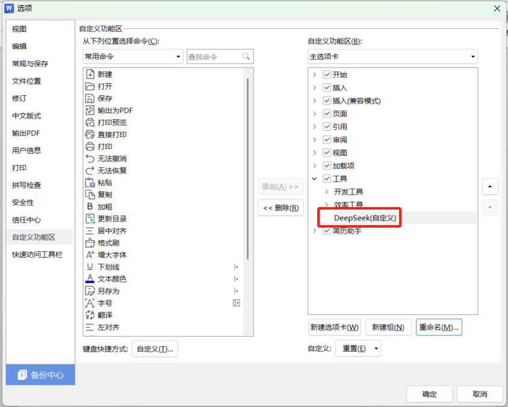Open the 编辑 options page
Screen dimensions: 508x407
pyautogui.click(x=19, y=46)
